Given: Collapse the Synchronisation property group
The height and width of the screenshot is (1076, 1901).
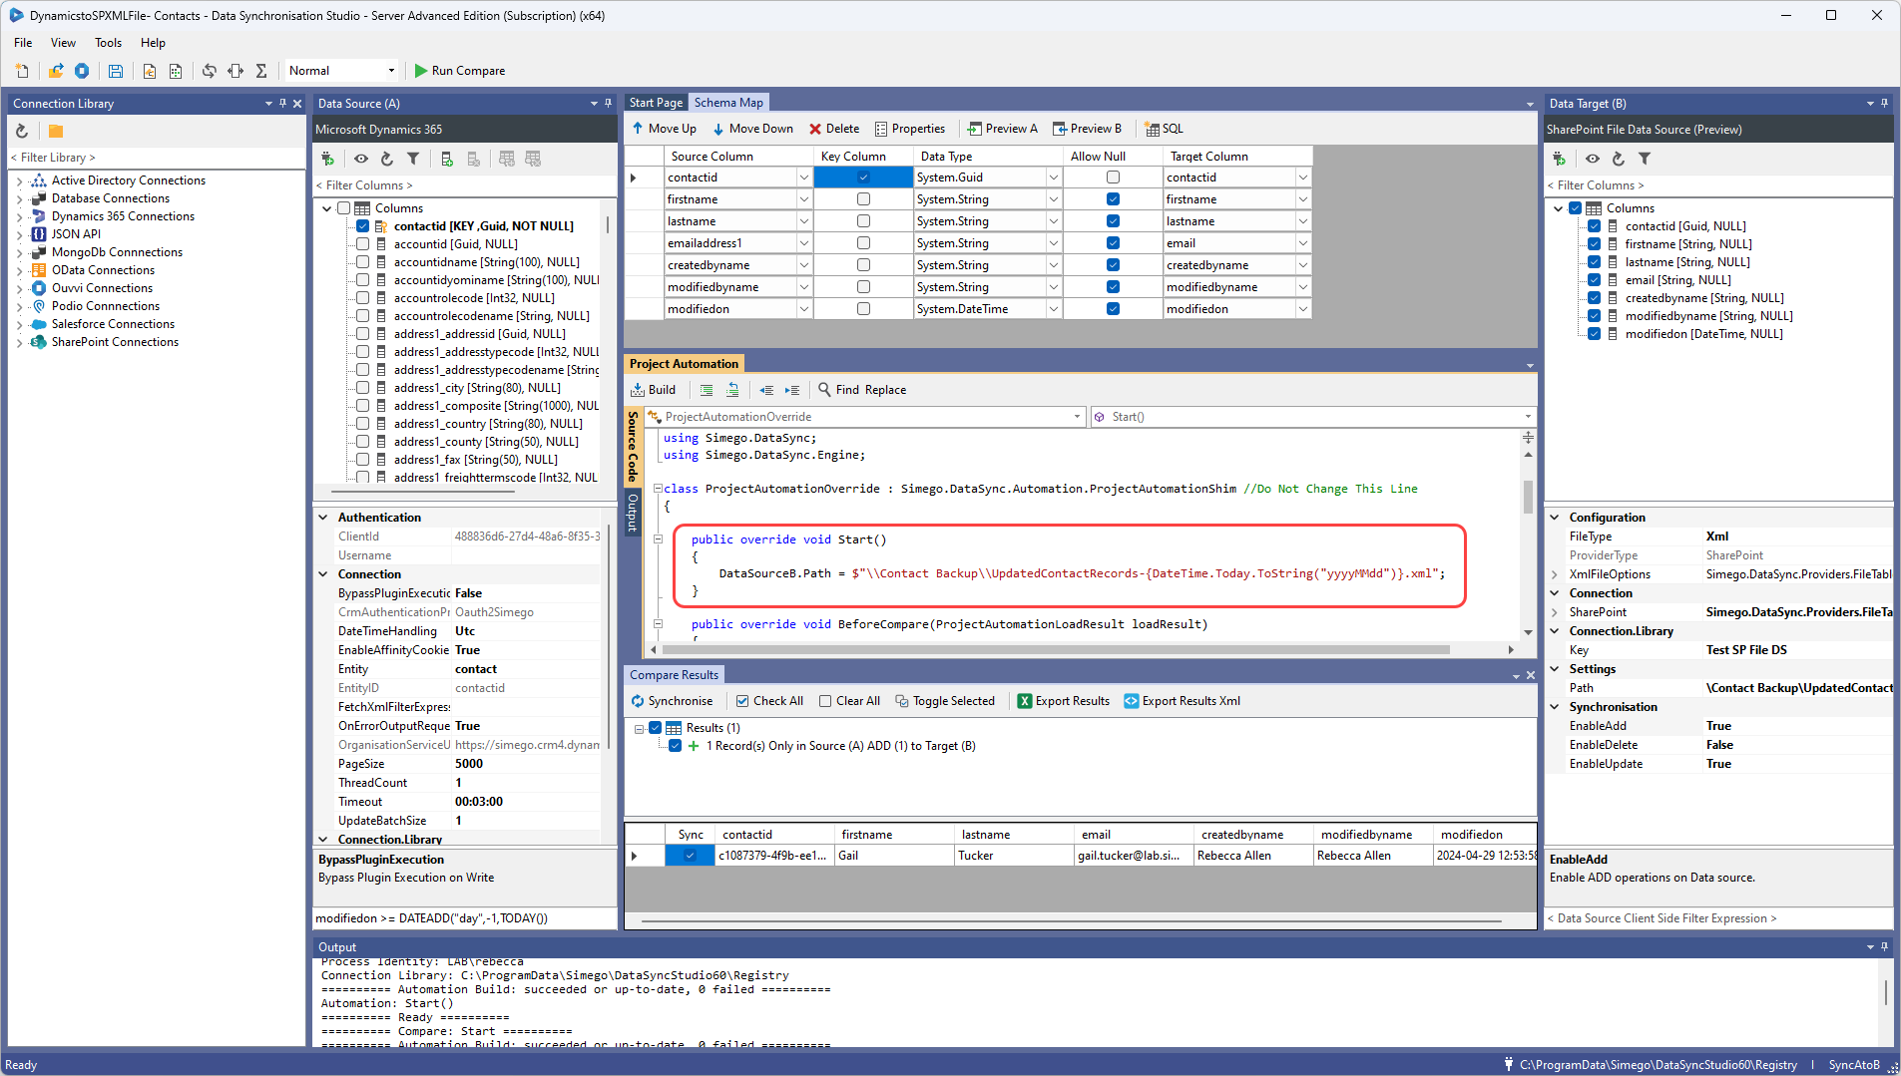Looking at the screenshot, I should coord(1555,707).
